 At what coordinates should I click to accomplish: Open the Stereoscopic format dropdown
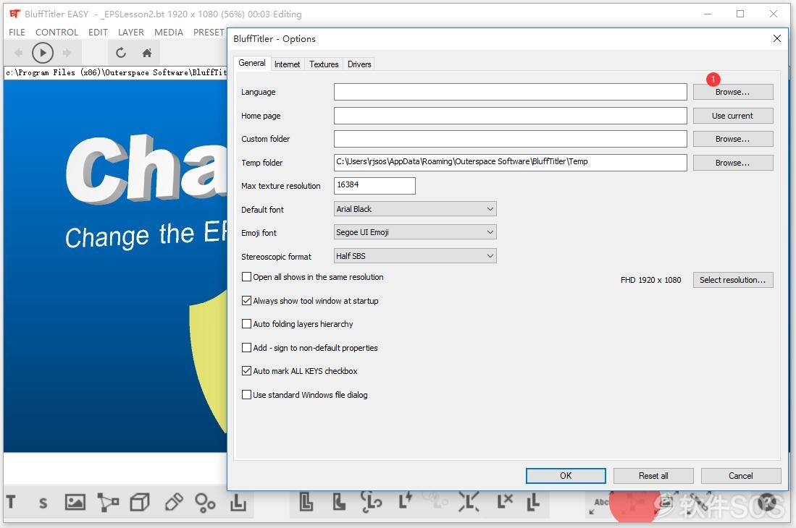(x=415, y=256)
